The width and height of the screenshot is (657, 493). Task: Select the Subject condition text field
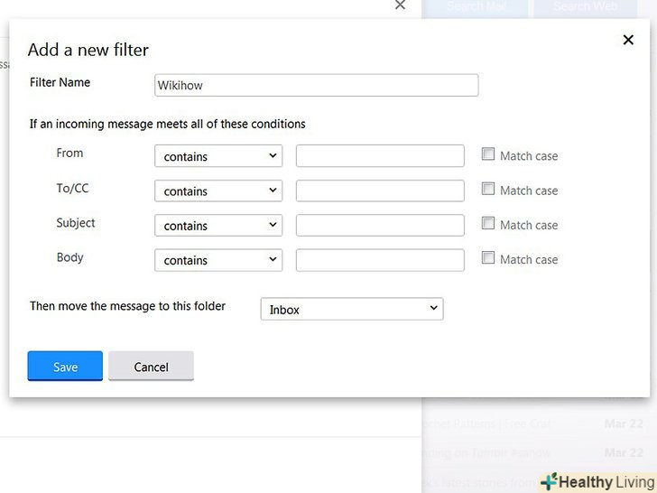tap(380, 225)
